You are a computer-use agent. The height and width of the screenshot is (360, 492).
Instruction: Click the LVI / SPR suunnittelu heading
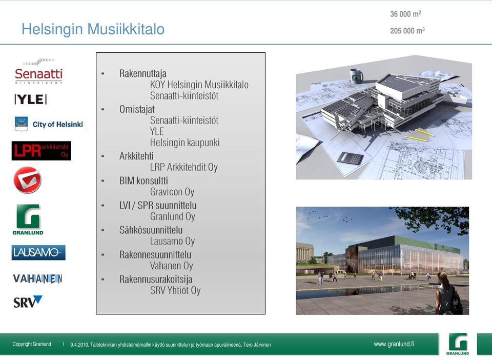[158, 205]
